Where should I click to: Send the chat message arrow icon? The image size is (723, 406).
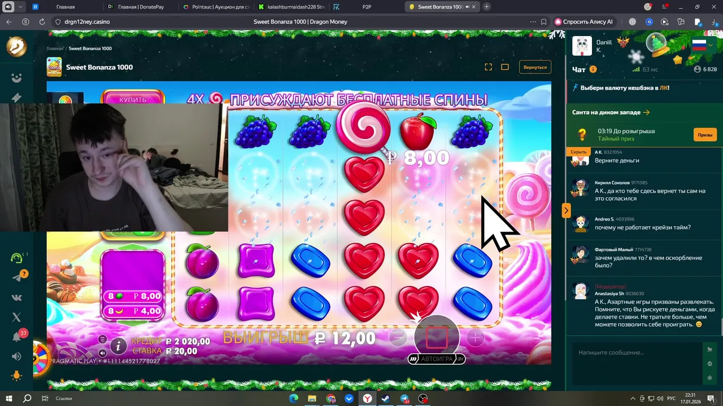click(709, 350)
